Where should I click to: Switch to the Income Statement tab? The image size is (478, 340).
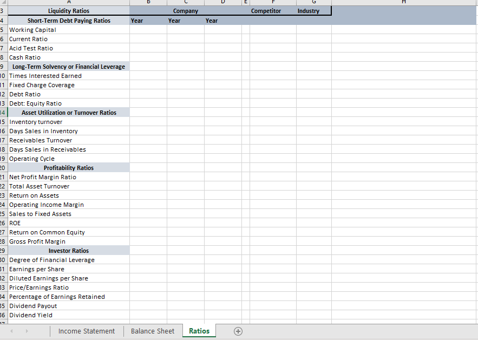tap(86, 331)
